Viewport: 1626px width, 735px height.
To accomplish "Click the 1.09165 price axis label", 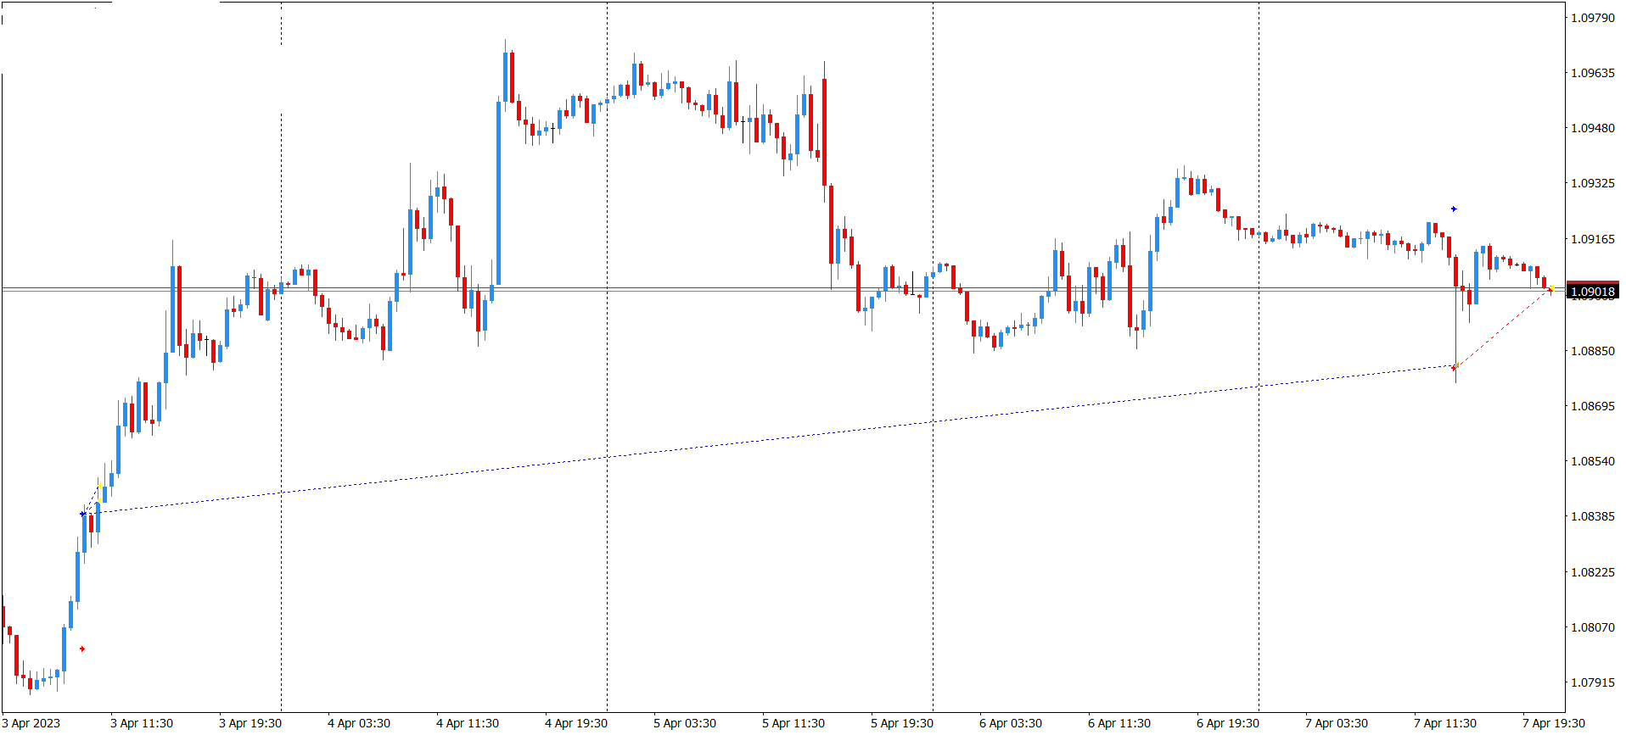I will coord(1593,239).
